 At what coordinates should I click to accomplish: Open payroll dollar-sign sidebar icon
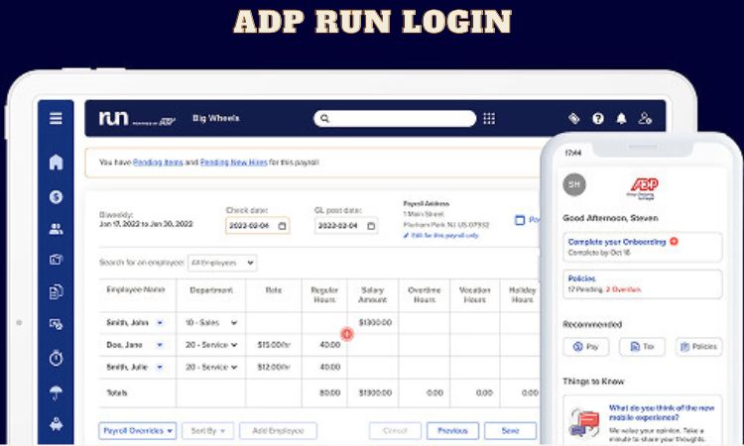56,196
